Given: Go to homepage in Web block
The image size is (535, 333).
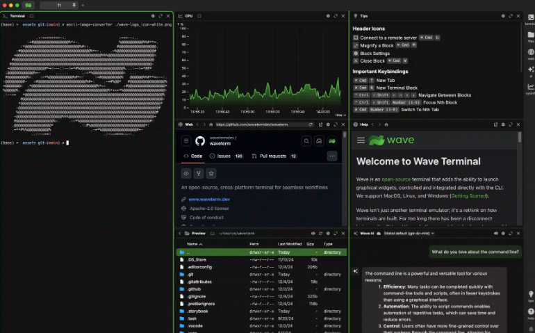Looking at the screenshot, I should tap(211, 124).
